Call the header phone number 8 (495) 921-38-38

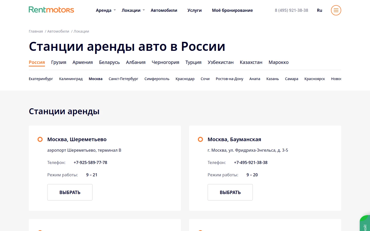[291, 10]
